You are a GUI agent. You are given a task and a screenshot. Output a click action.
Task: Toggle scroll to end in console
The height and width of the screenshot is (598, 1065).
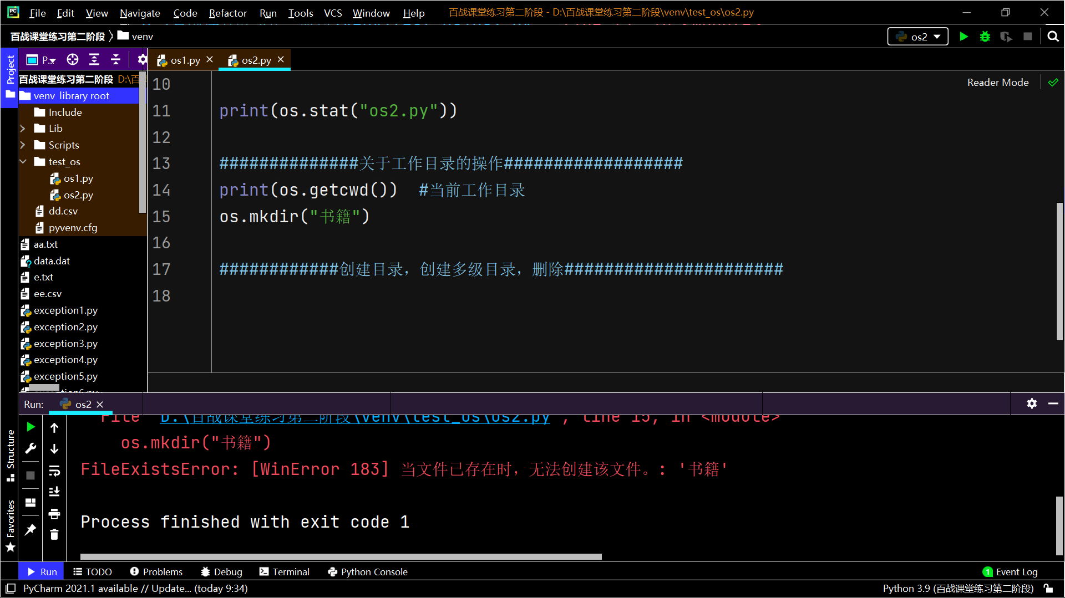pyautogui.click(x=54, y=492)
